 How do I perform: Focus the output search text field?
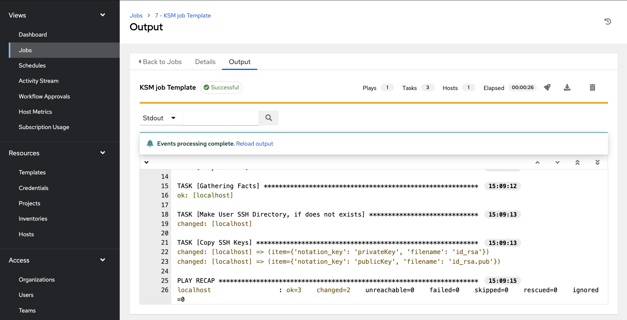[x=221, y=118]
